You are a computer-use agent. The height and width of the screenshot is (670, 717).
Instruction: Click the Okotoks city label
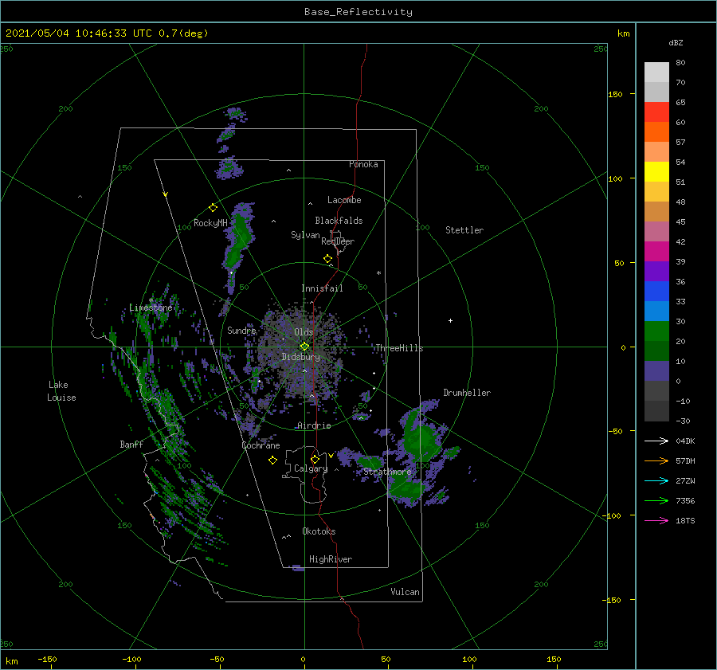[x=319, y=531]
